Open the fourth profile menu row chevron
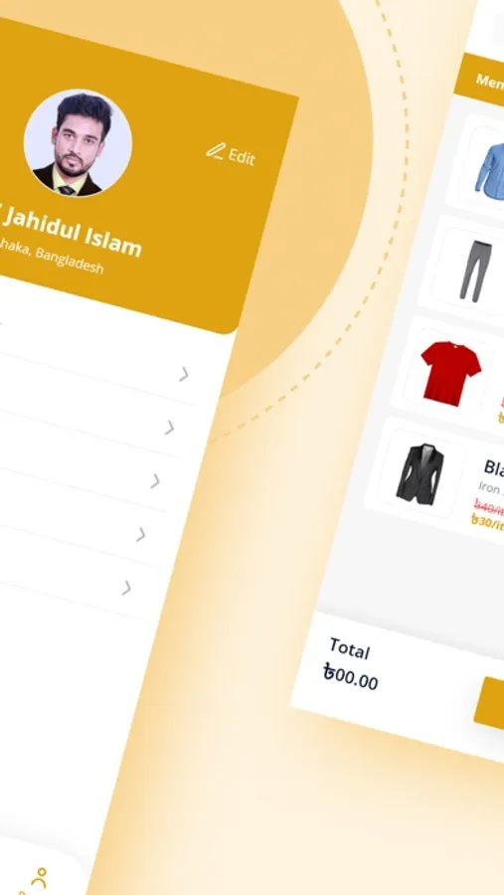Image resolution: width=504 pixels, height=895 pixels. click(x=140, y=535)
